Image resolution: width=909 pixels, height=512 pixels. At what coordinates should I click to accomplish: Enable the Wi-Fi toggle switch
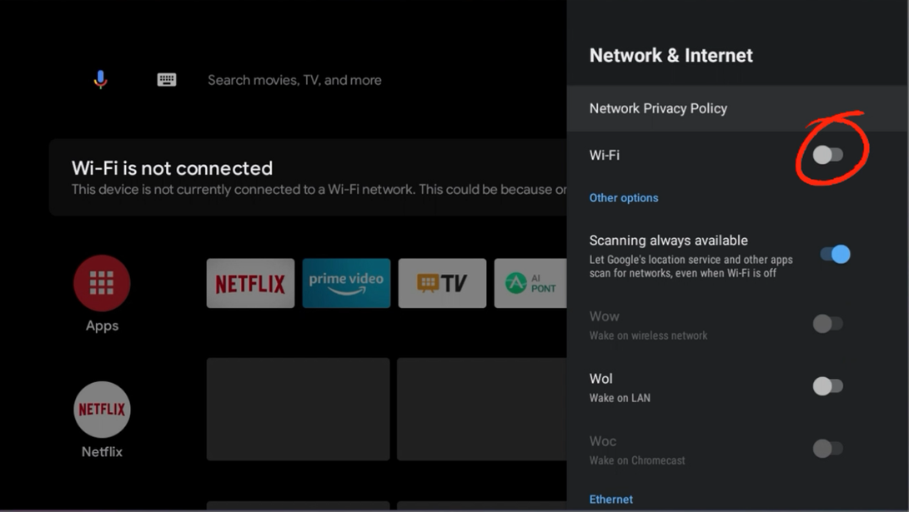[x=828, y=155]
